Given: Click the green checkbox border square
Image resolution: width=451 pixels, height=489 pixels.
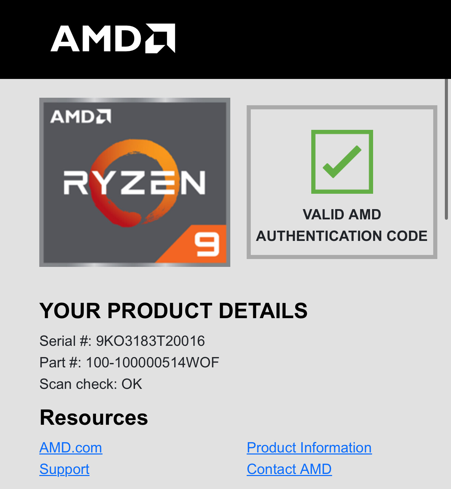Looking at the screenshot, I should 342,162.
